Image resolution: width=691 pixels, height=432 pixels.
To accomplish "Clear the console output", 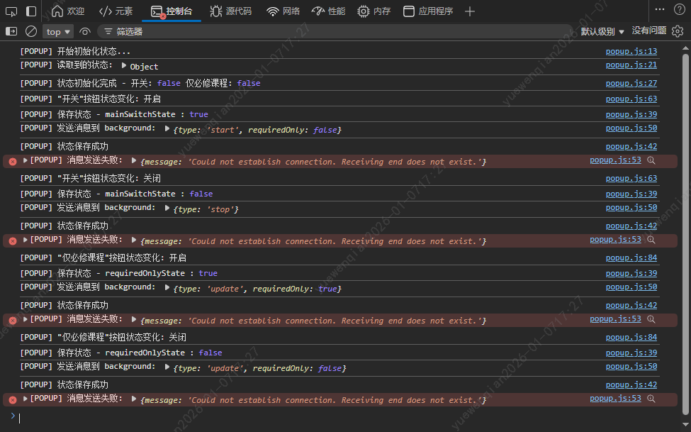I will 29,31.
